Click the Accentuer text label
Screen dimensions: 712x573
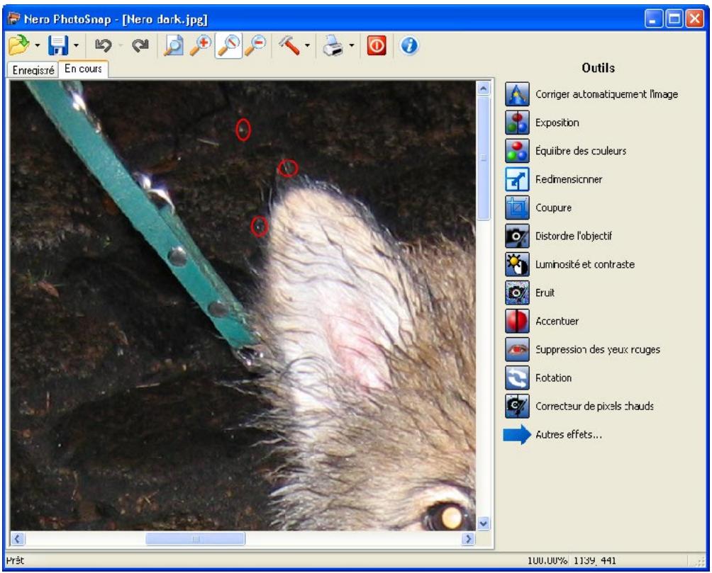[x=557, y=321]
